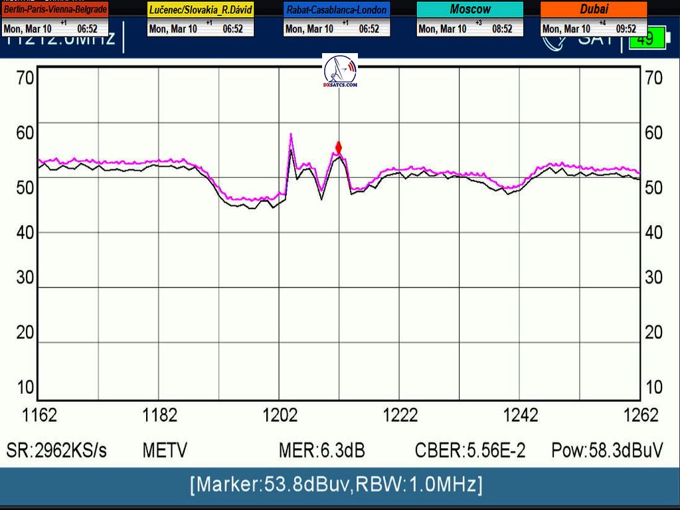This screenshot has width=680, height=510.
Task: Click the red diamond marker on spectrum
Action: pos(339,147)
